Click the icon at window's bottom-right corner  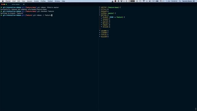click(196, 109)
